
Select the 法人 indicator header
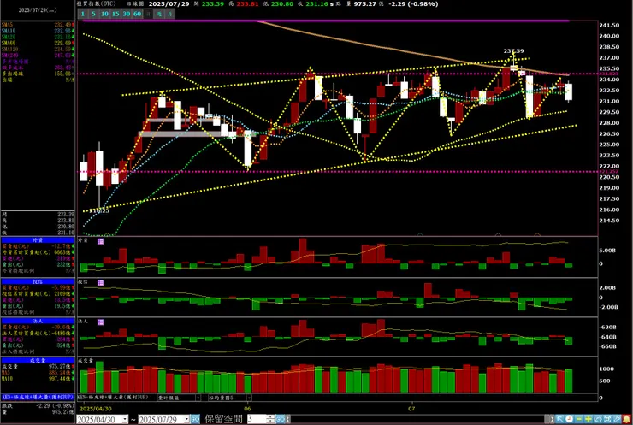coord(38,321)
